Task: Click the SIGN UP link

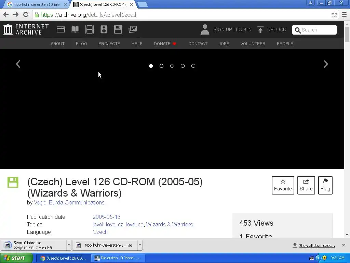Action: point(223,29)
